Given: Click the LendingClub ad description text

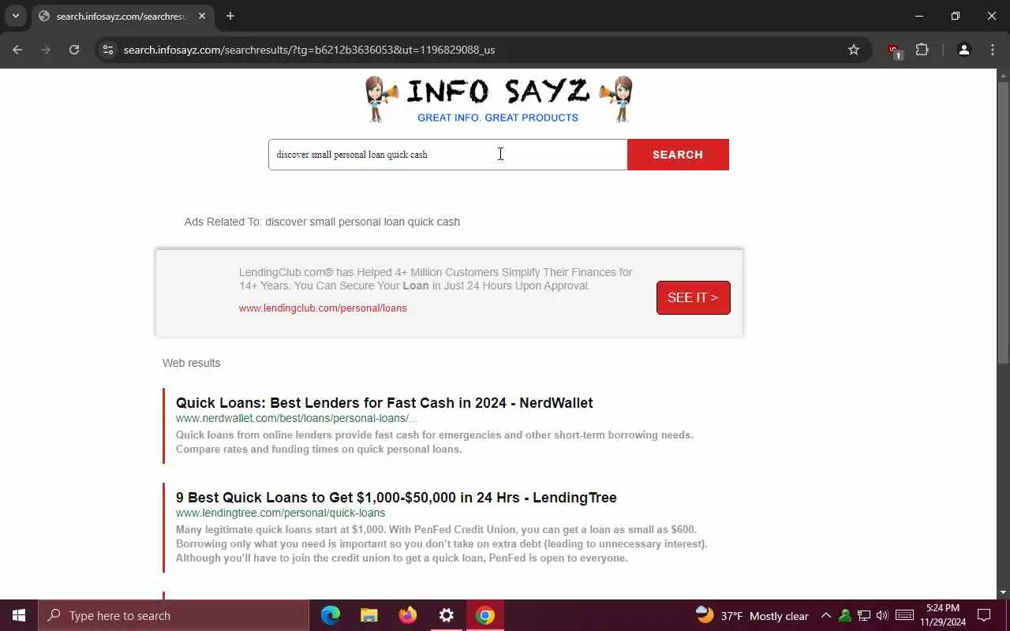Looking at the screenshot, I should 436,279.
